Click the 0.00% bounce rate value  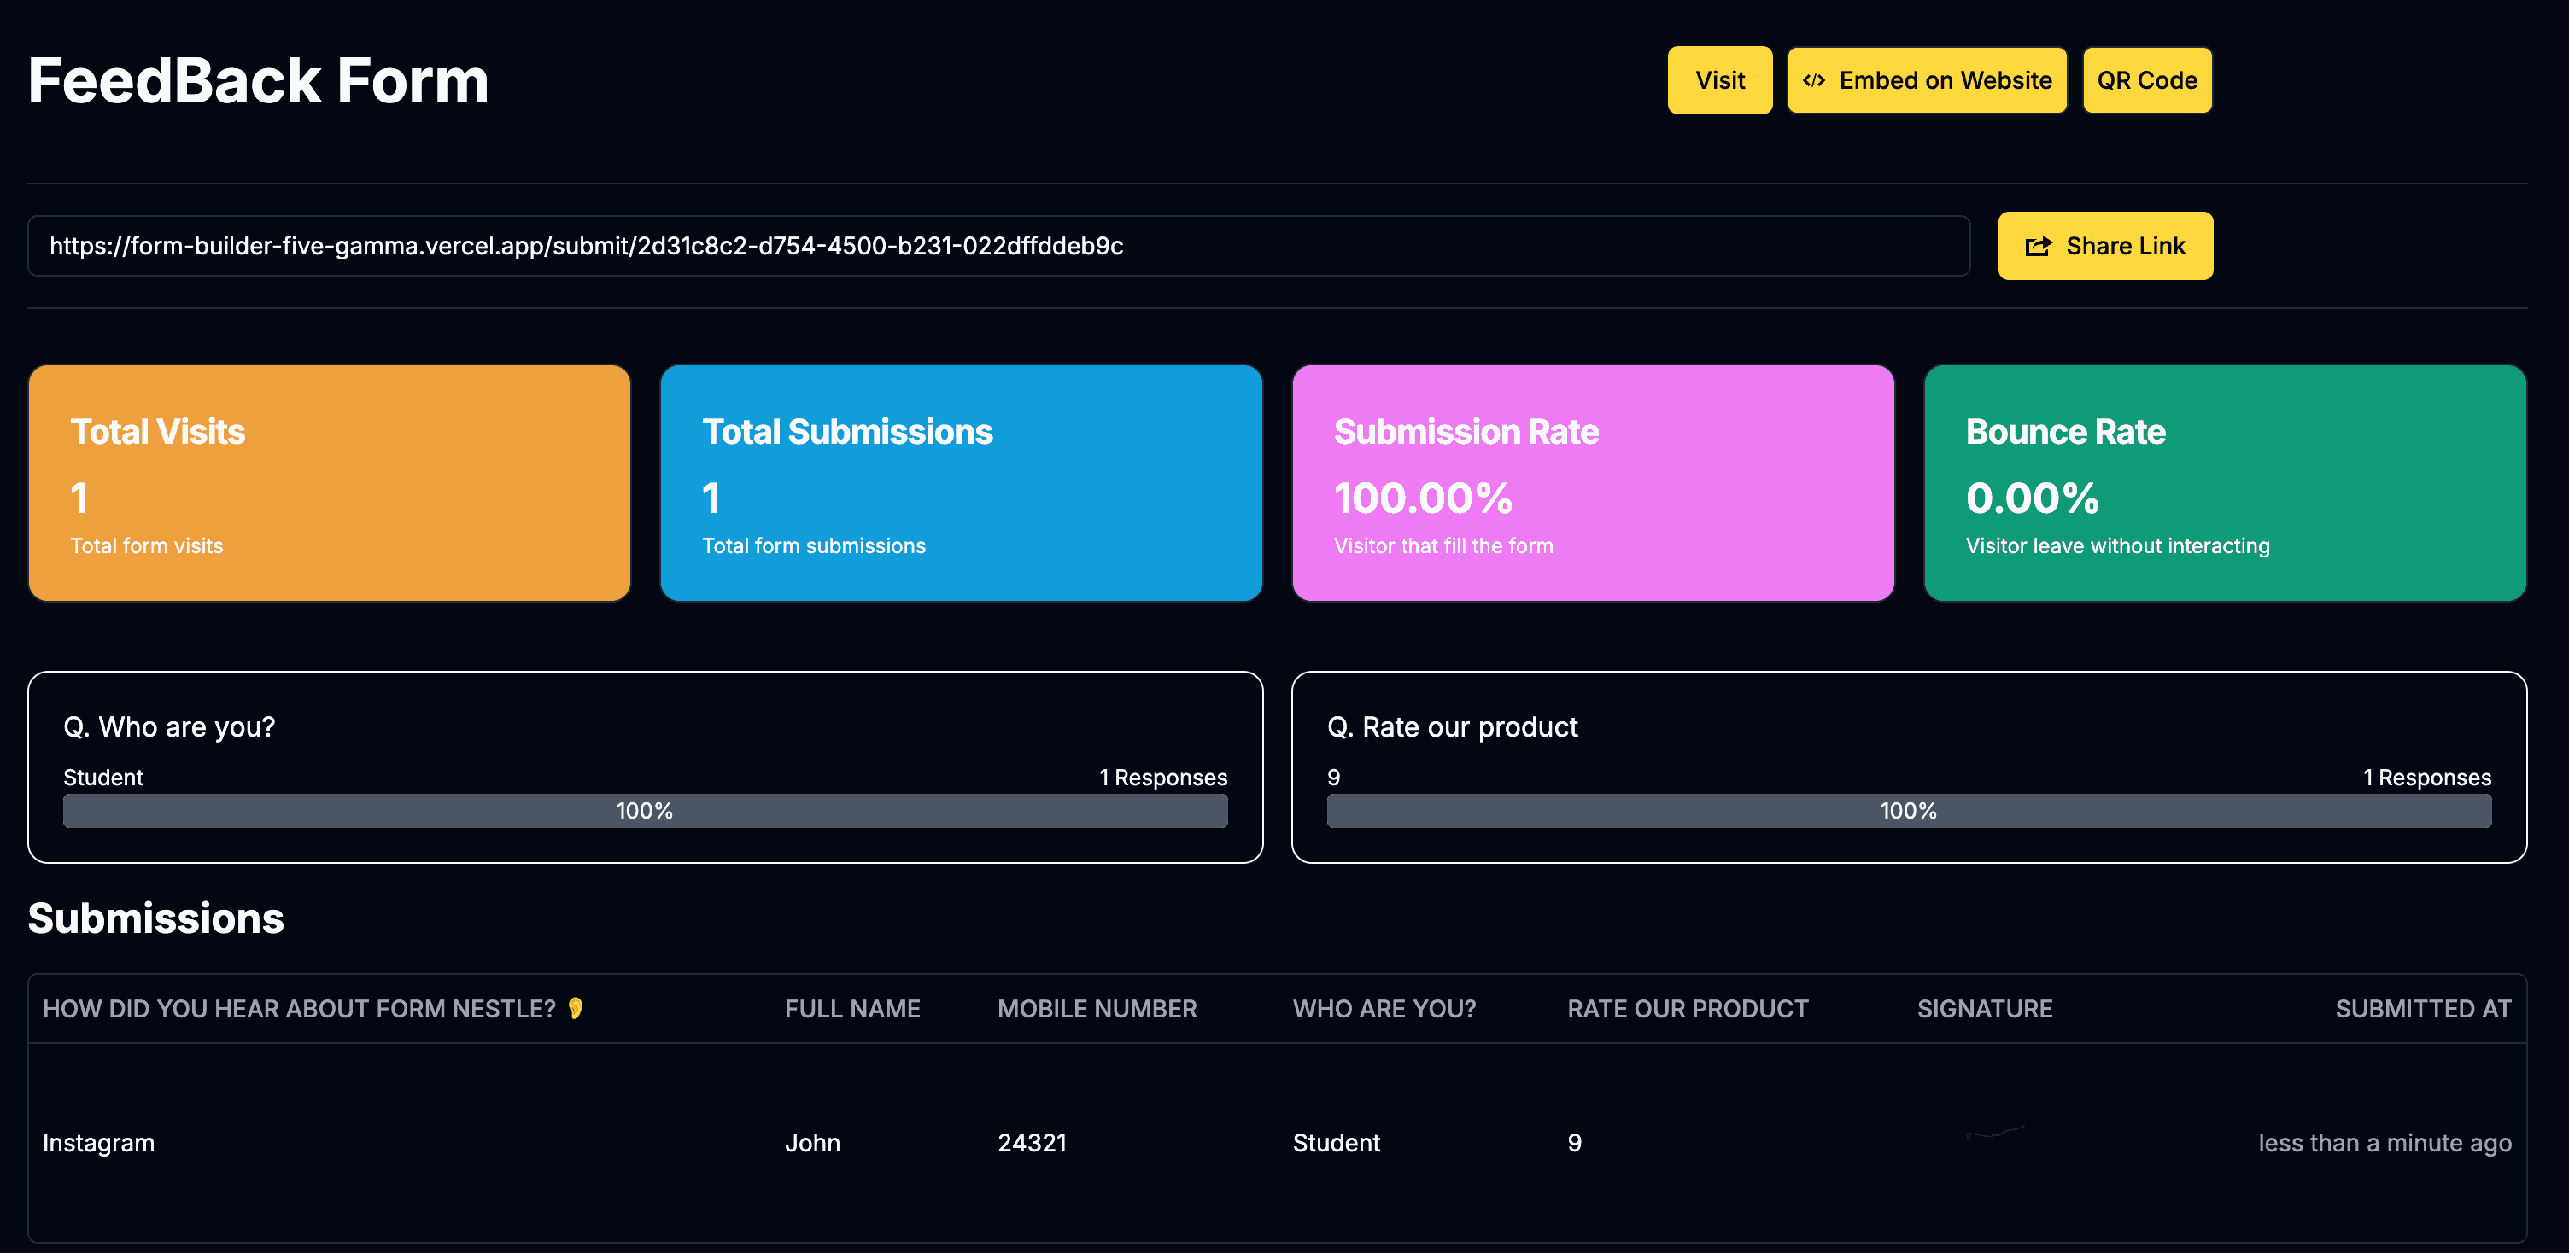click(x=2033, y=498)
